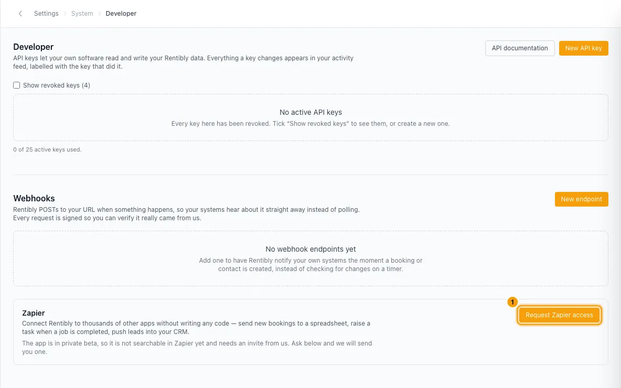This screenshot has height=388, width=621.
Task: Click the "No webhook endpoints yet" heading
Action: 310,249
